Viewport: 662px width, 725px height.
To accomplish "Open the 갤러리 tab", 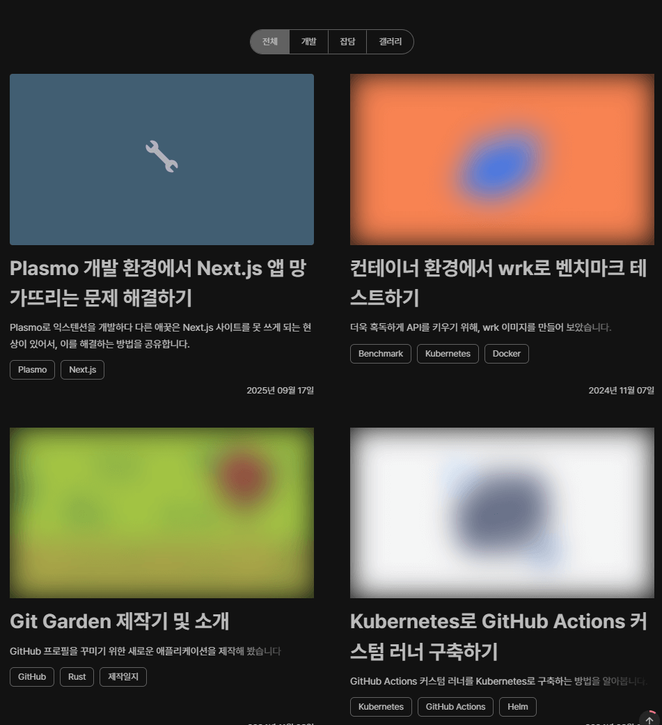I will 389,42.
